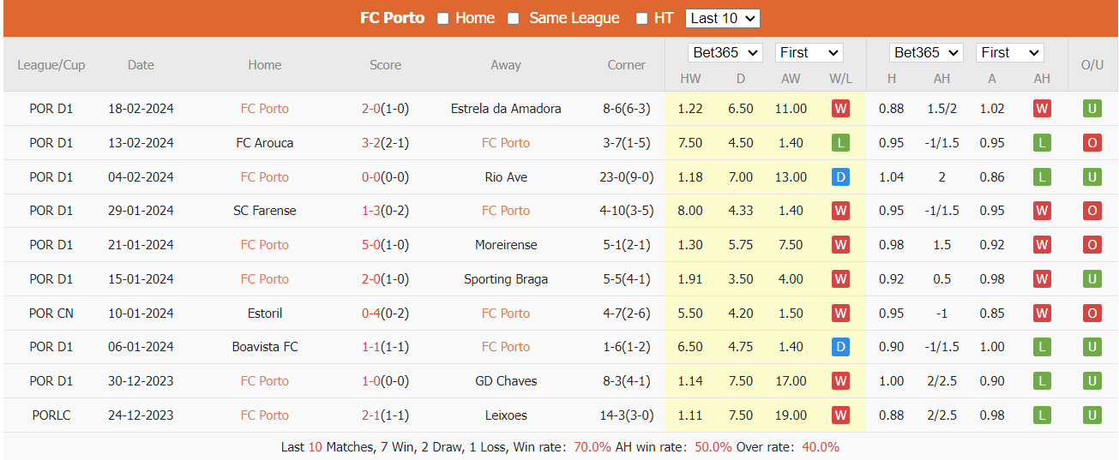
Task: Click the green U over/under badge for 18-02-2024 match
Action: [1092, 109]
